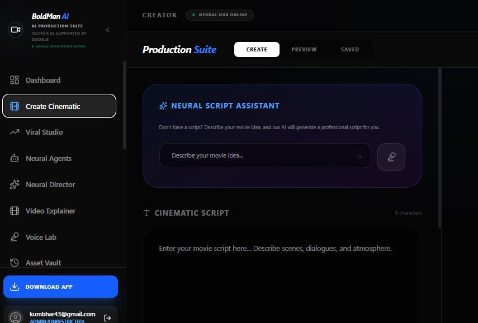Open Video Explainer from the sidebar
478x323 pixels.
pyautogui.click(x=59, y=211)
